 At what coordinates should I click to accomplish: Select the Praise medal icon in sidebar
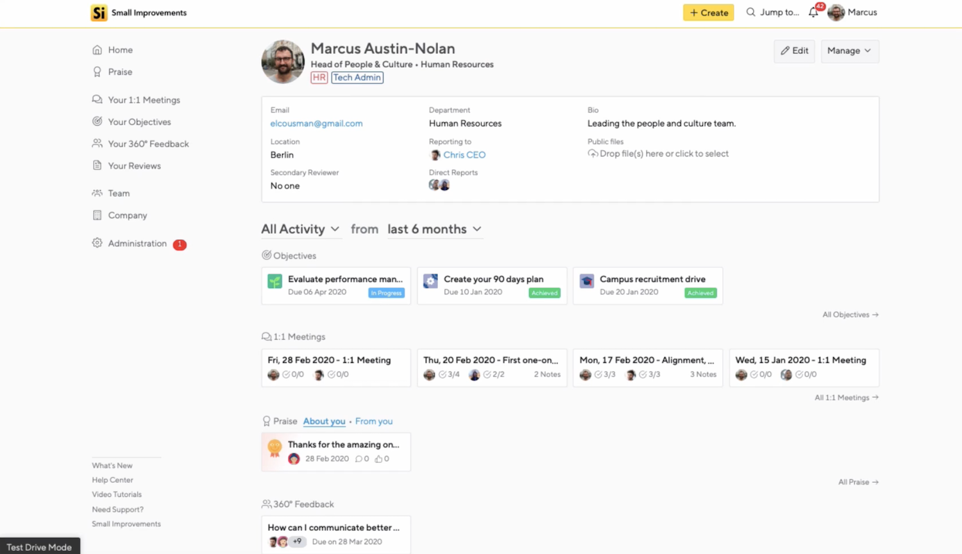pyautogui.click(x=97, y=72)
